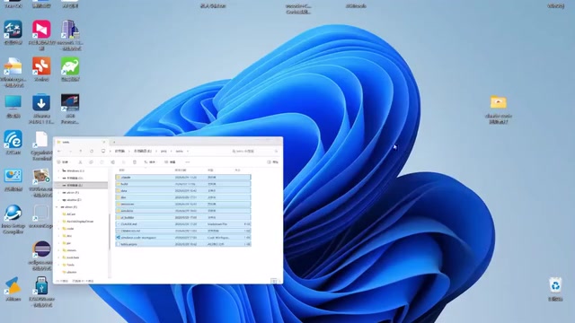Go up one folder level in Explorer
The width and height of the screenshot is (575, 323).
(x=81, y=151)
